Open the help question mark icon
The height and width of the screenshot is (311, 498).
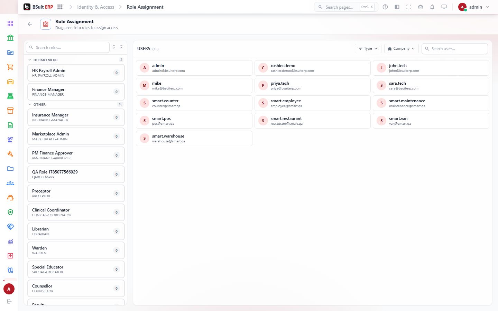point(385,7)
